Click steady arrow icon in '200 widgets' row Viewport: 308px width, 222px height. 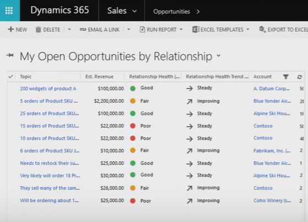190,88
